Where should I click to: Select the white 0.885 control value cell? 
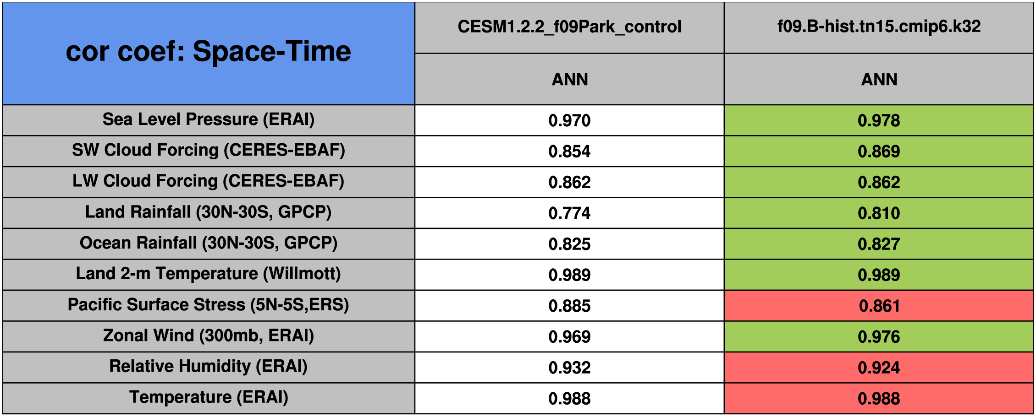pyautogui.click(x=569, y=306)
